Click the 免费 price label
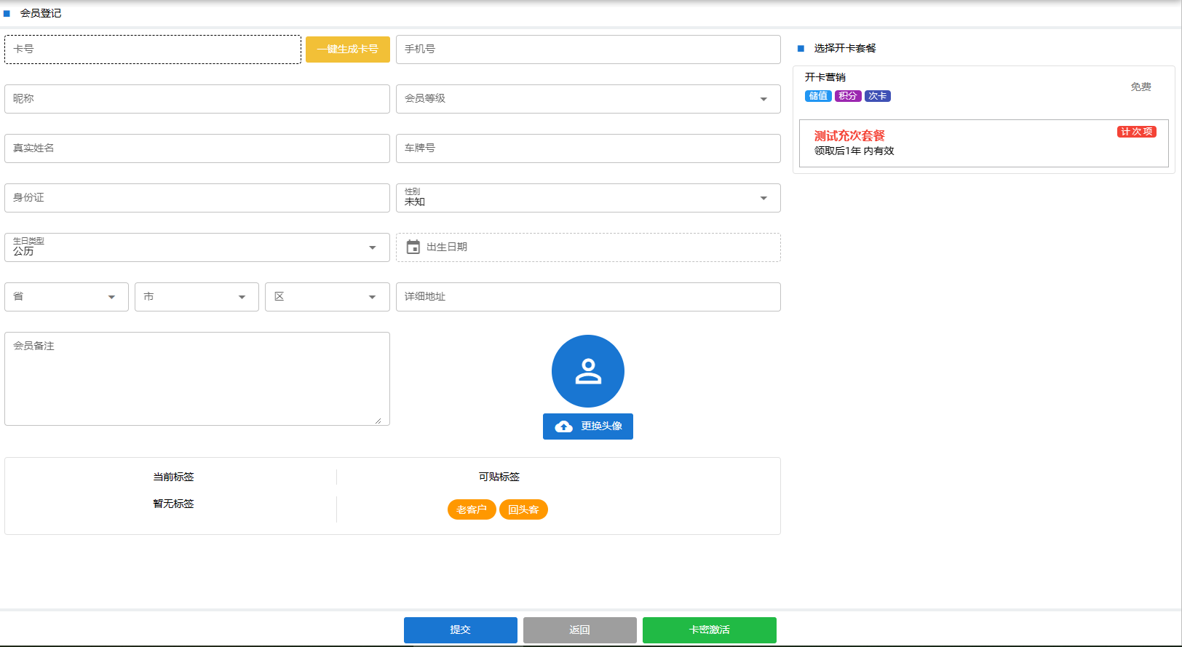This screenshot has width=1182, height=647. coord(1141,87)
